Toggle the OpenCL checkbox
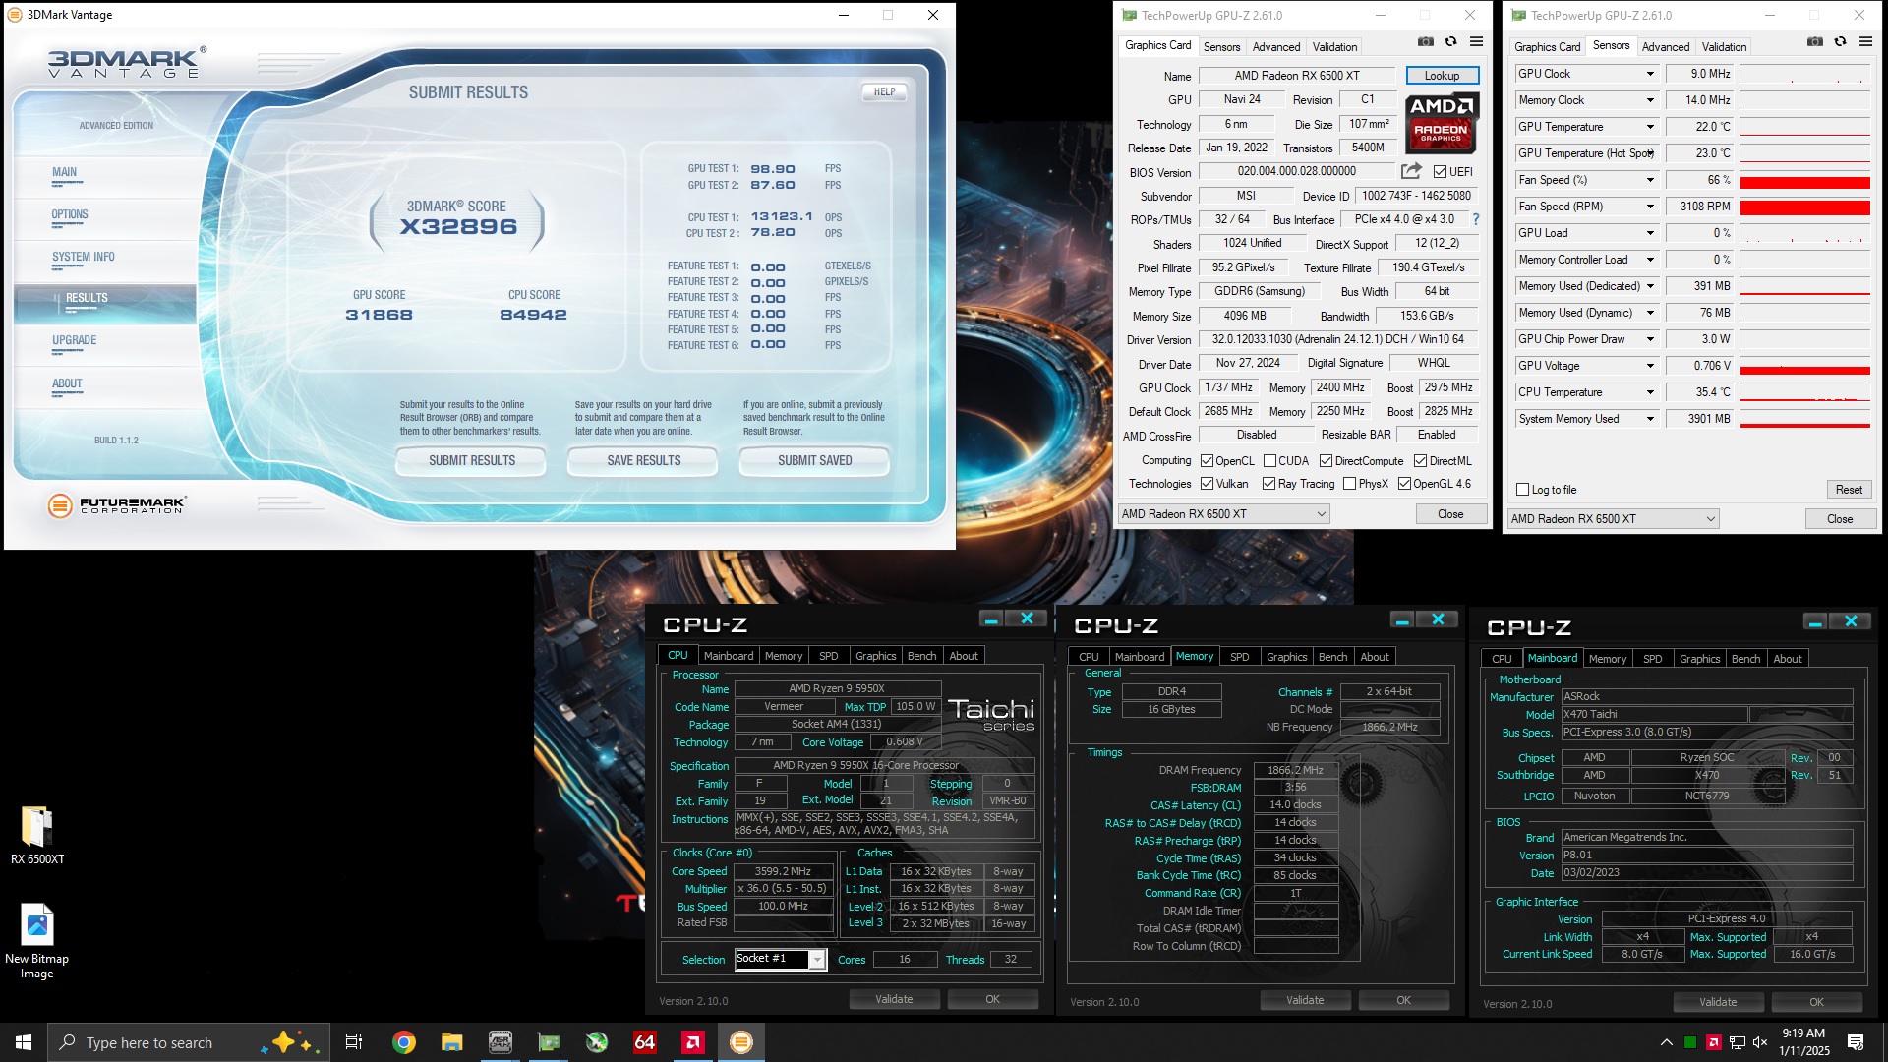This screenshot has width=1888, height=1062. 1207,461
